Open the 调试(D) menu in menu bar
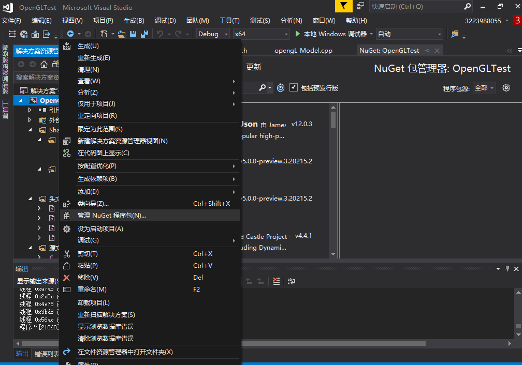 click(165, 21)
